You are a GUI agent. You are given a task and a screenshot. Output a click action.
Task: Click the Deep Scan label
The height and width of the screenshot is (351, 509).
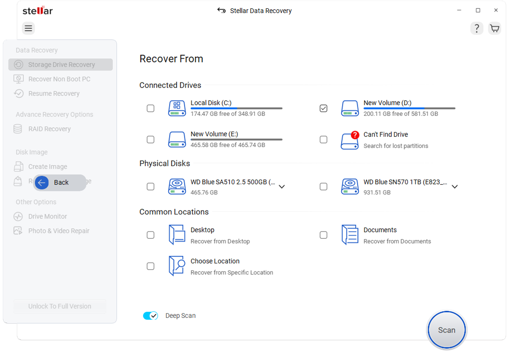click(x=180, y=316)
